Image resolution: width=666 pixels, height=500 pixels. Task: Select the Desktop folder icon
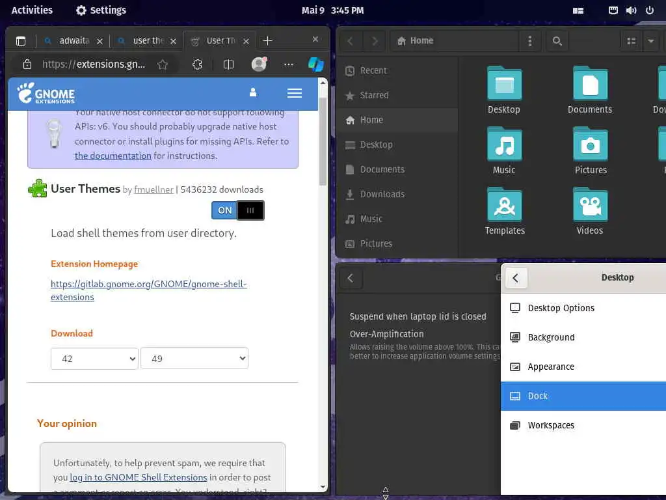pos(504,90)
